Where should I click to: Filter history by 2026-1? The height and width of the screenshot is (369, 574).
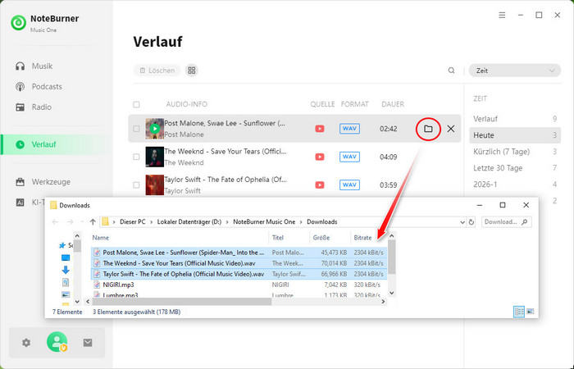pos(515,184)
